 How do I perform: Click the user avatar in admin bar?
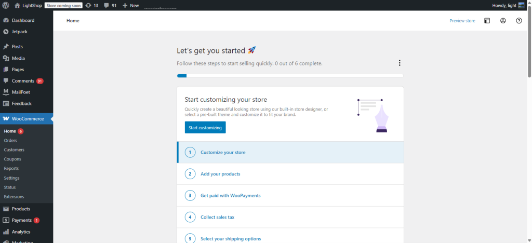tap(522, 5)
